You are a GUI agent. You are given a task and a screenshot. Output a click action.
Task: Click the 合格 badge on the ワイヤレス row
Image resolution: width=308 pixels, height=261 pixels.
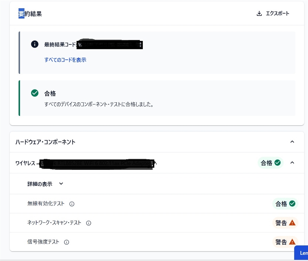[270, 163]
